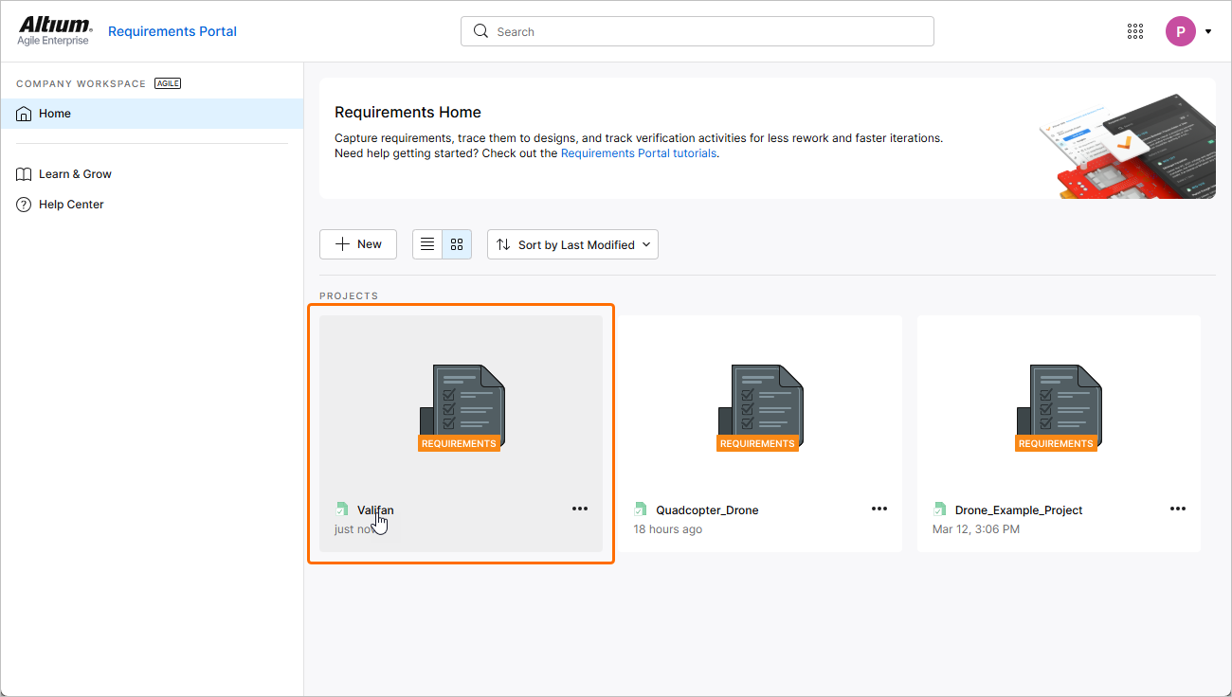Open the apps grid launcher icon

point(1135,31)
